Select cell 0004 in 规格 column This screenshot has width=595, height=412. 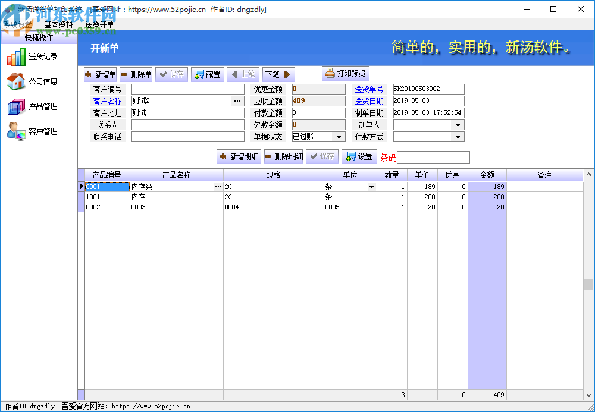click(x=274, y=207)
